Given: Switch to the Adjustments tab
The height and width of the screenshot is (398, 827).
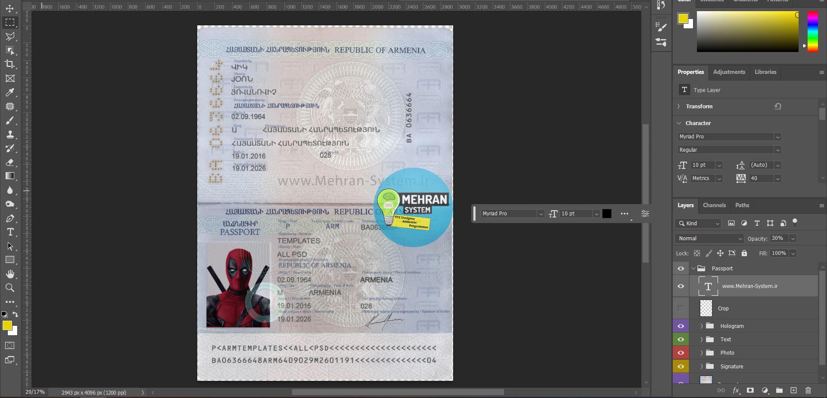Looking at the screenshot, I should tap(729, 72).
